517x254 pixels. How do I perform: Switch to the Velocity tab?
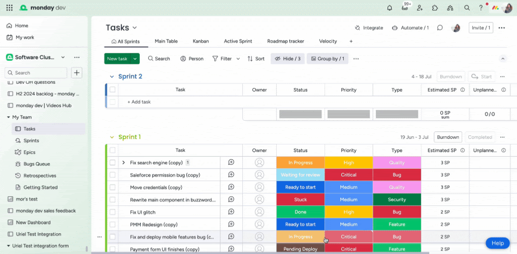328,42
